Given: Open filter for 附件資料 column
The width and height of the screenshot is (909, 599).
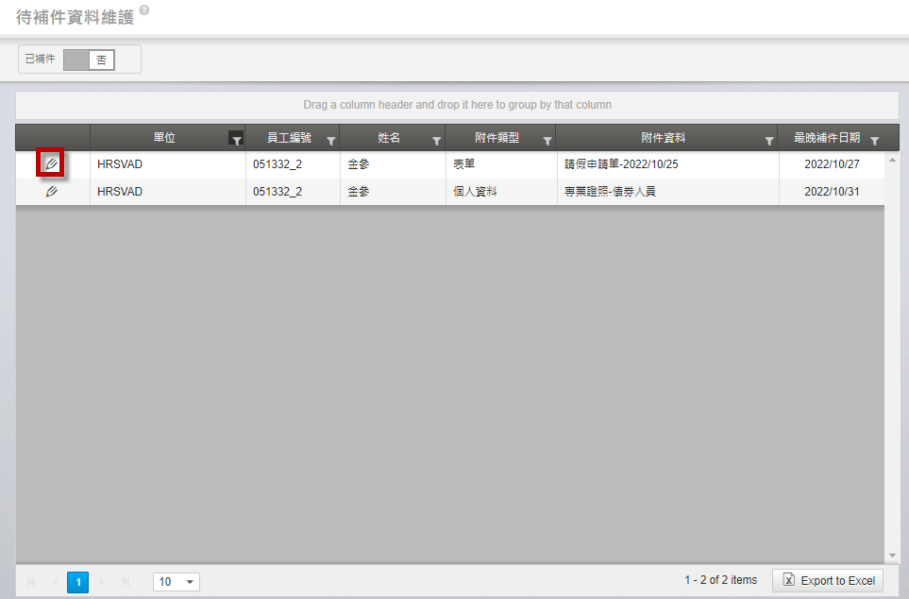Looking at the screenshot, I should point(768,140).
